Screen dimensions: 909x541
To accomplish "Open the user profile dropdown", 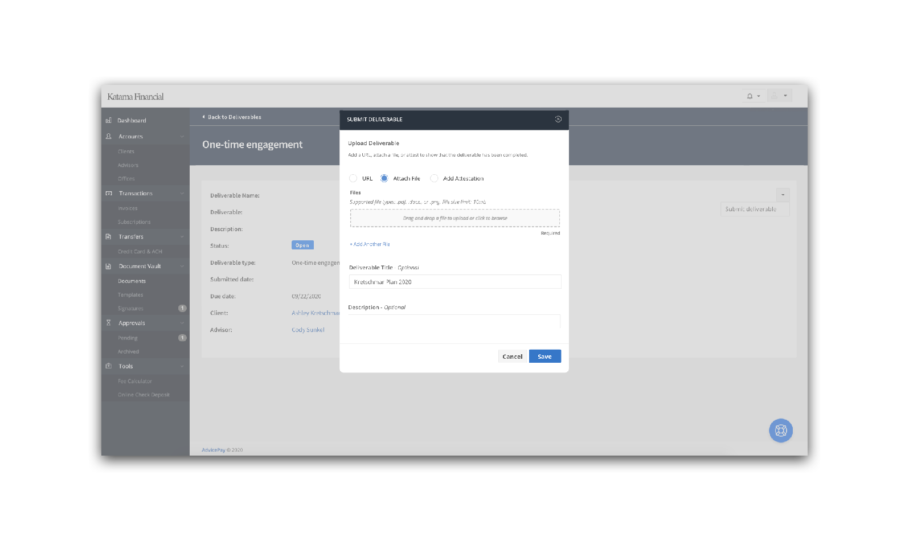I will (780, 96).
